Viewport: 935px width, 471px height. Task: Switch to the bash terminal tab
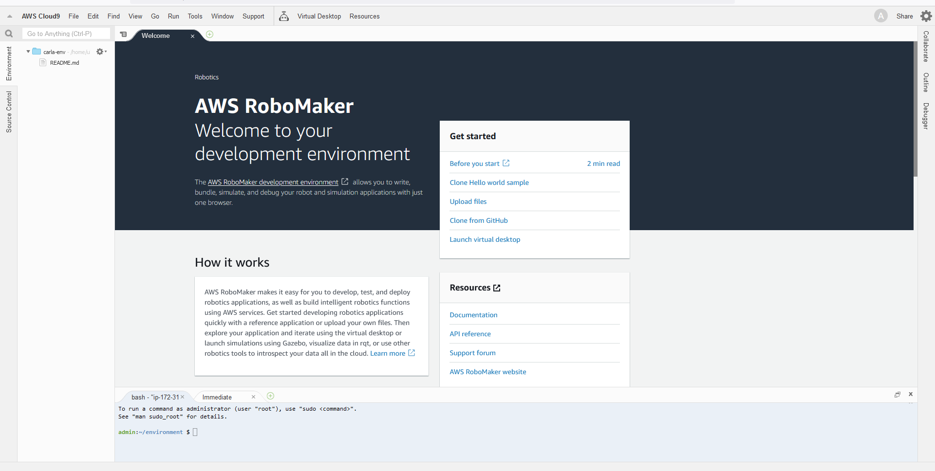coord(155,397)
